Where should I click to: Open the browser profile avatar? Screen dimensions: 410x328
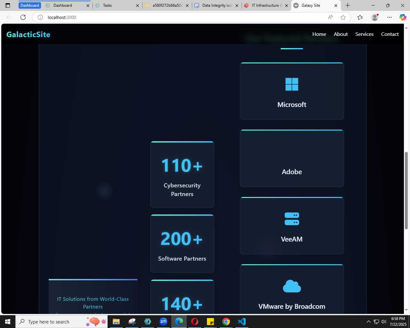[x=375, y=17]
